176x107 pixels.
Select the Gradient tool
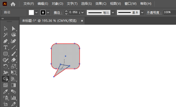coord(13,85)
